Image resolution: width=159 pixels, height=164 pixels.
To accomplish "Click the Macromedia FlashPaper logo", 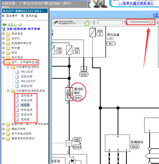I will tap(65, 22).
